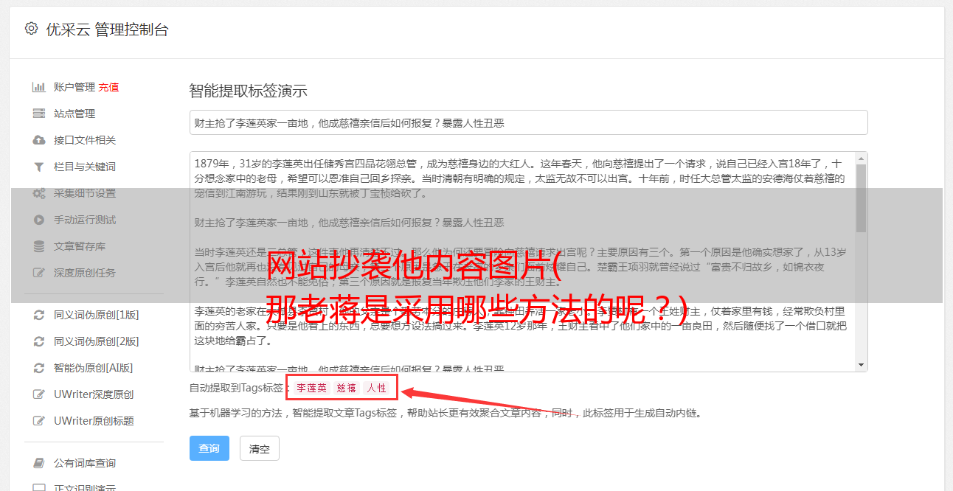Click the gear icon beside 优采云 管理控制台
Screen dimensions: 953x491
(x=31, y=29)
